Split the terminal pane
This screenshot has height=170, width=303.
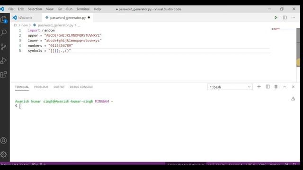click(267, 87)
